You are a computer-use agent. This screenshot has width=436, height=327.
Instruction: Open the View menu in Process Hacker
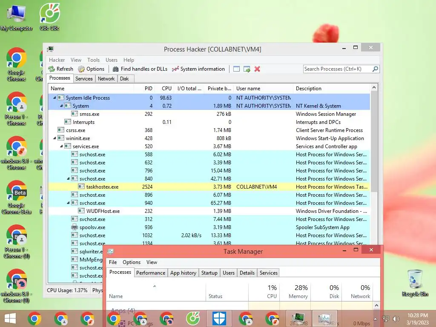[x=76, y=60]
